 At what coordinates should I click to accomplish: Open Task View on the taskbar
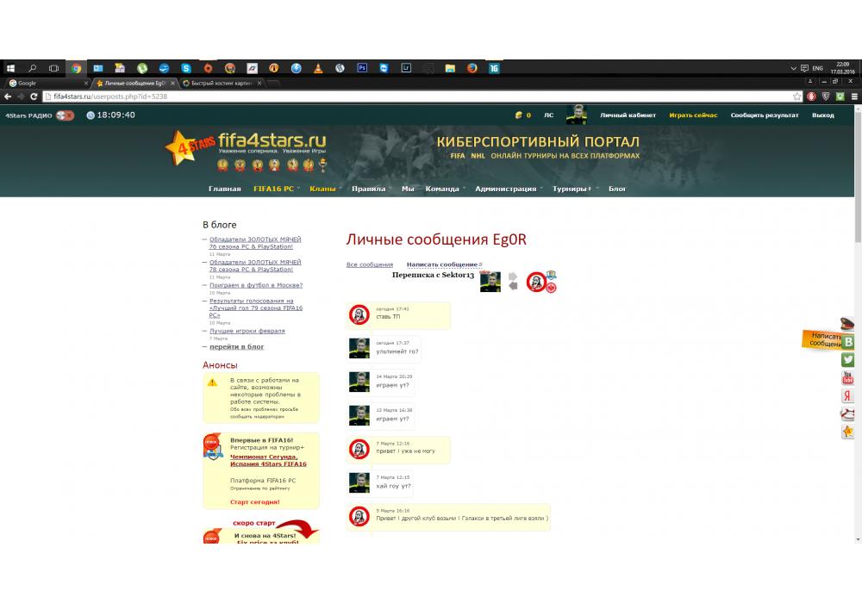(53, 68)
